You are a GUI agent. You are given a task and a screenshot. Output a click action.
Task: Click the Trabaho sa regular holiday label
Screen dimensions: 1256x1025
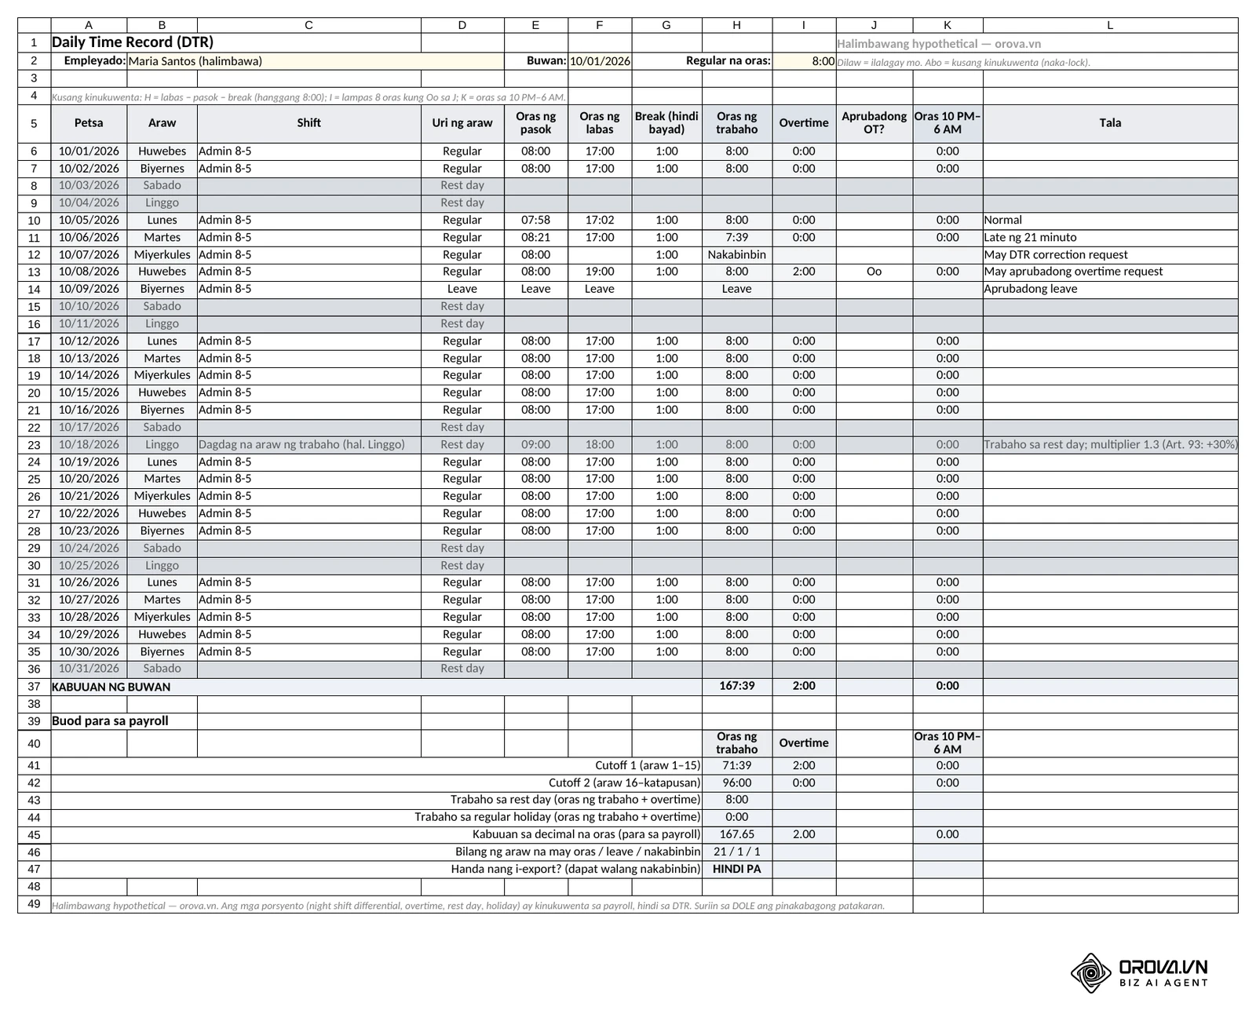(x=557, y=817)
